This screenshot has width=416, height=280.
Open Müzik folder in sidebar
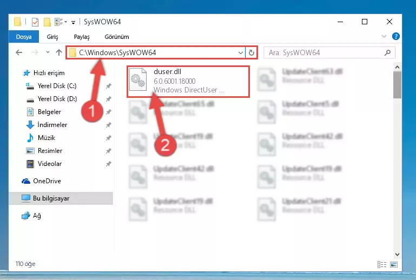pyautogui.click(x=47, y=138)
